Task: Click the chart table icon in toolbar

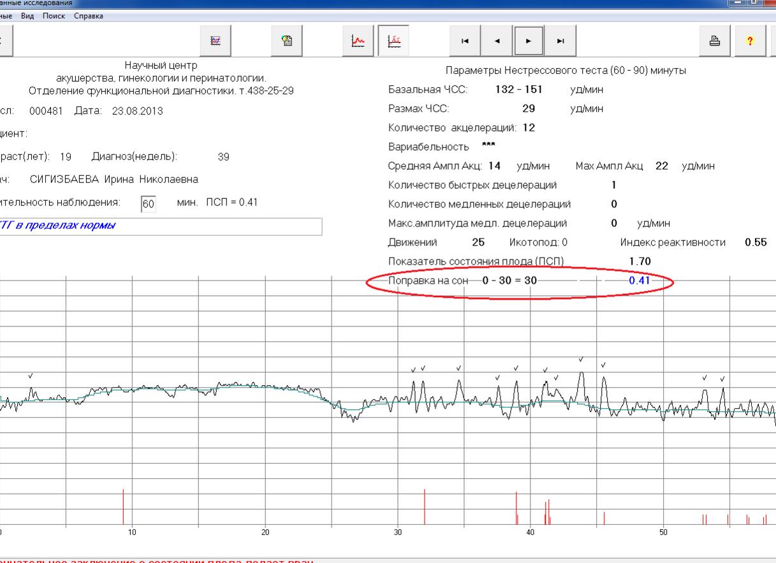Action: tap(216, 41)
